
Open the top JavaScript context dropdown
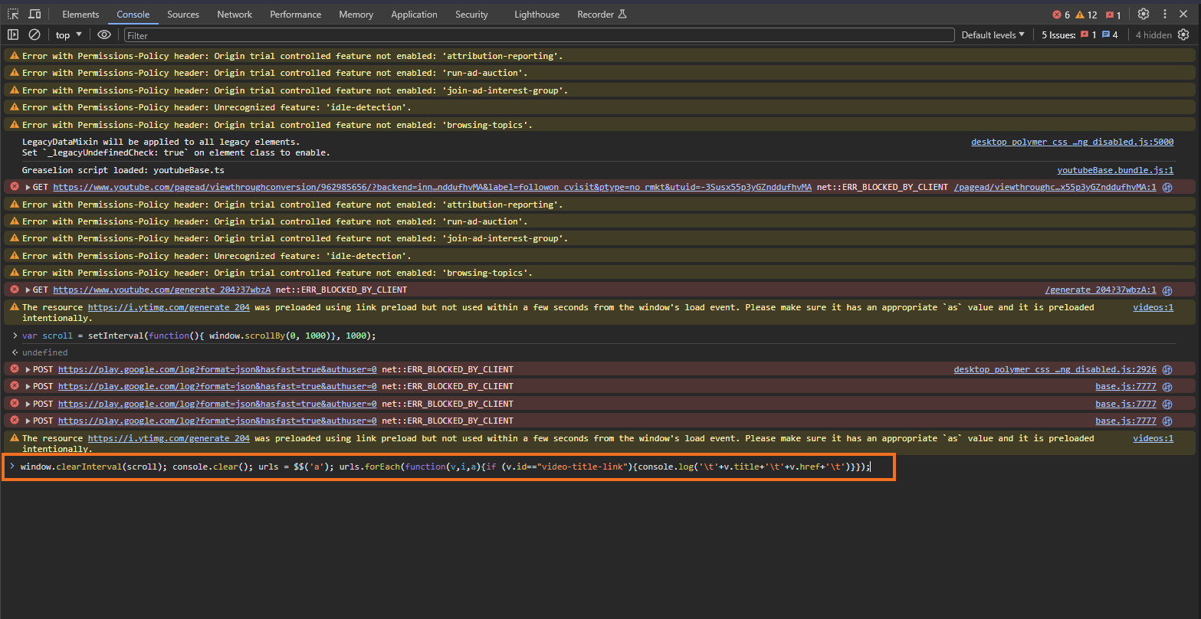point(69,34)
